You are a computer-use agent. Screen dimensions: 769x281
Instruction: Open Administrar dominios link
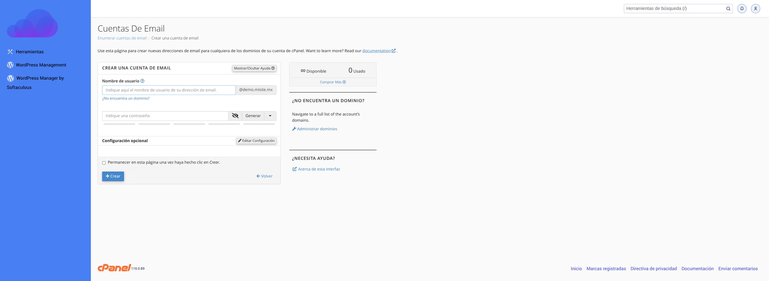(x=315, y=129)
